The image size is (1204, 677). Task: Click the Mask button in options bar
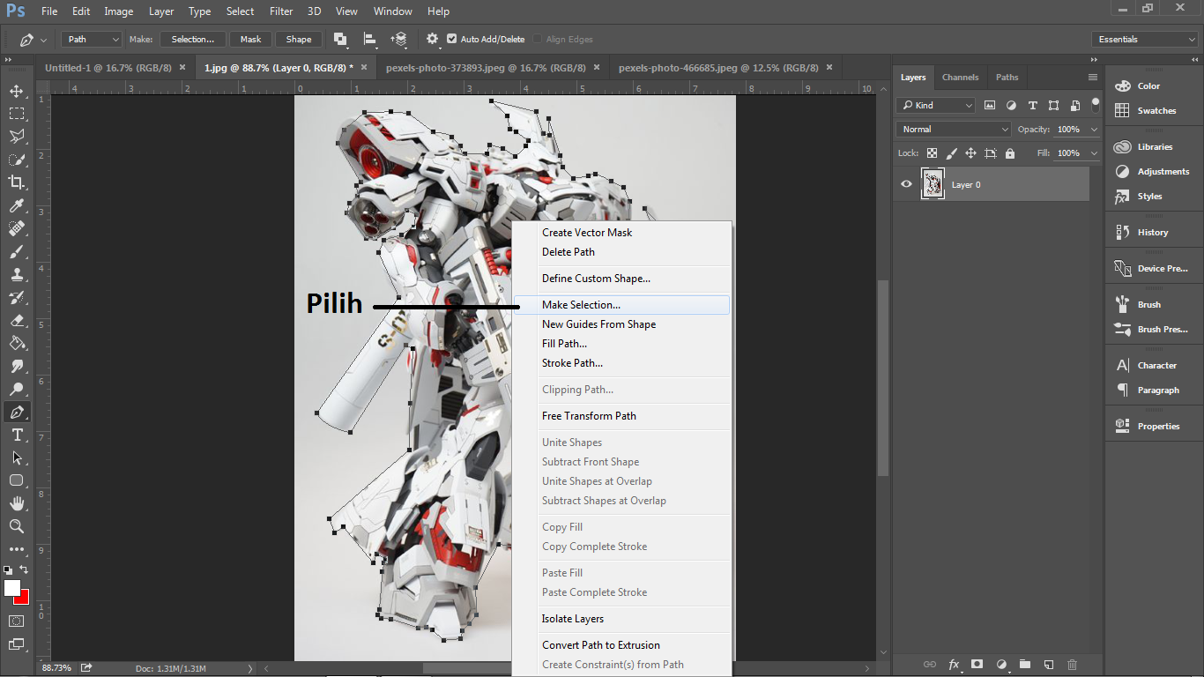click(x=251, y=39)
